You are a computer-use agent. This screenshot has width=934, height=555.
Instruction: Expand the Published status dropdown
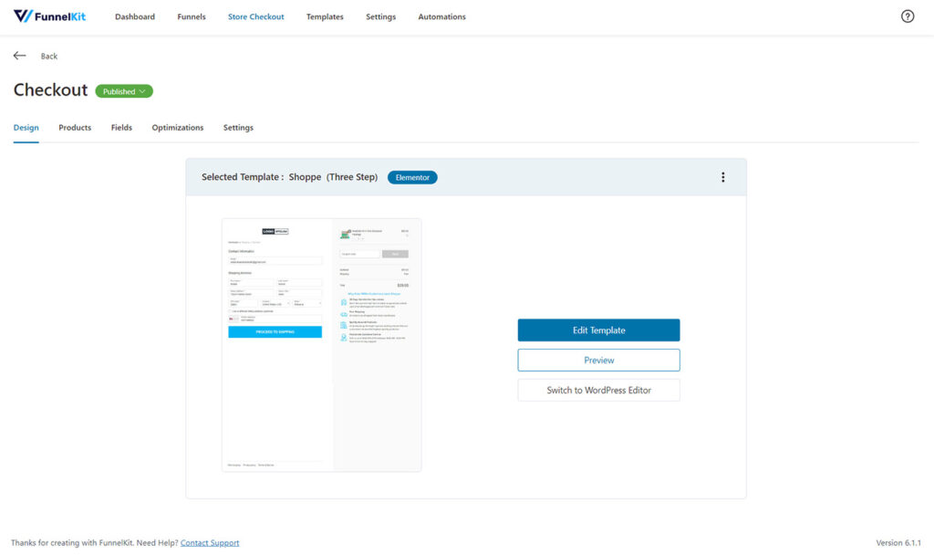124,91
